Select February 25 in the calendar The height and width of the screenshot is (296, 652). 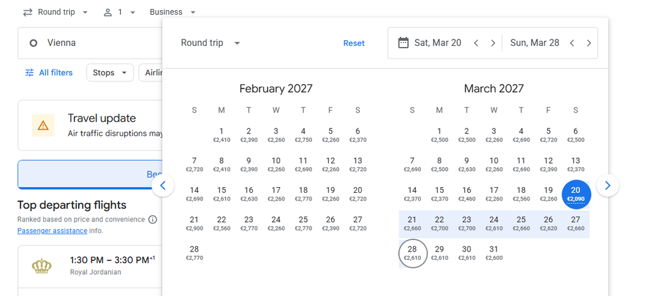pyautogui.click(x=303, y=223)
